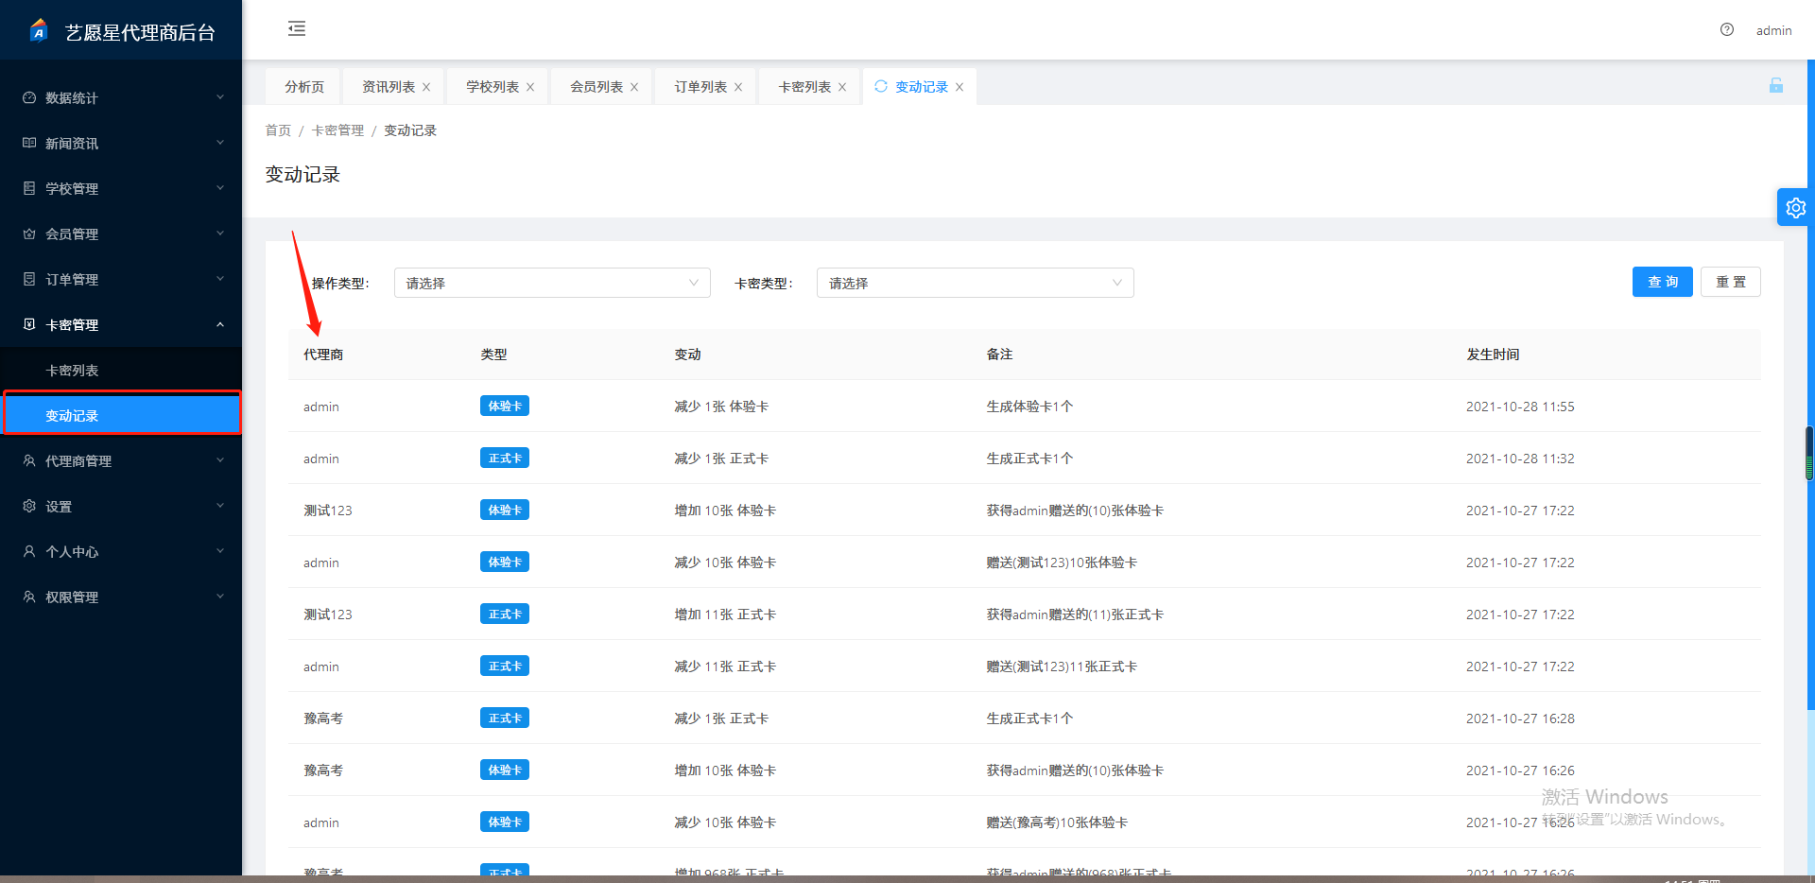Click the 类型 column header
Image resolution: width=1815 pixels, height=883 pixels.
(x=493, y=355)
